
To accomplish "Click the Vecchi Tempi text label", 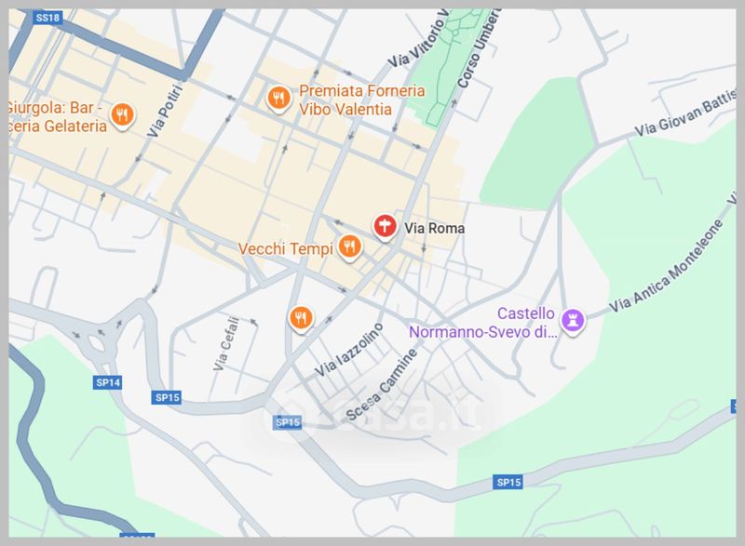I will [x=286, y=248].
